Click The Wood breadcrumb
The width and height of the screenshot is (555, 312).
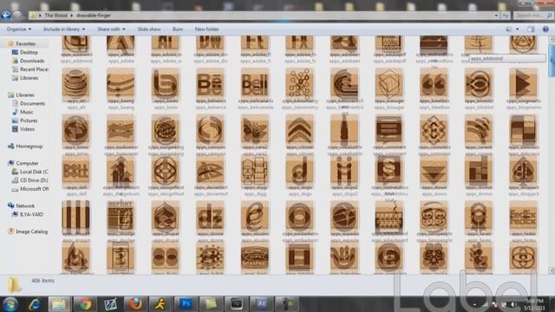pos(55,16)
